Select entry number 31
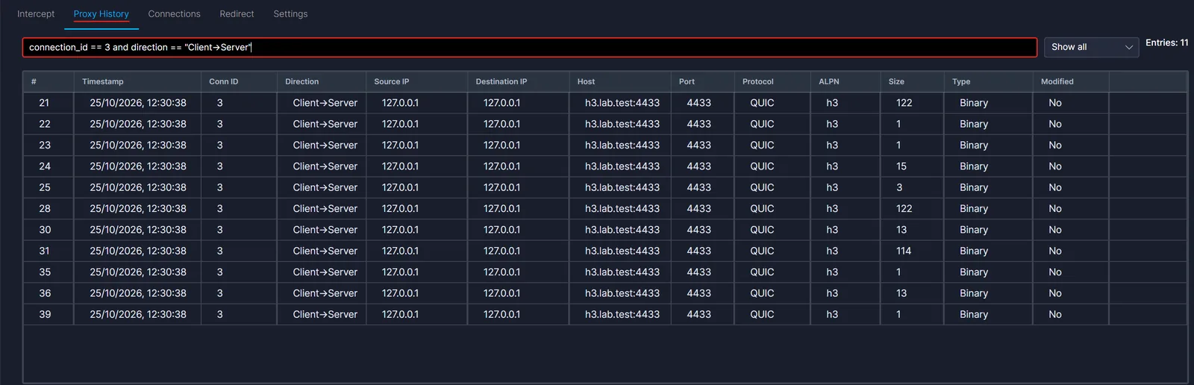The image size is (1194, 385). tap(604, 251)
